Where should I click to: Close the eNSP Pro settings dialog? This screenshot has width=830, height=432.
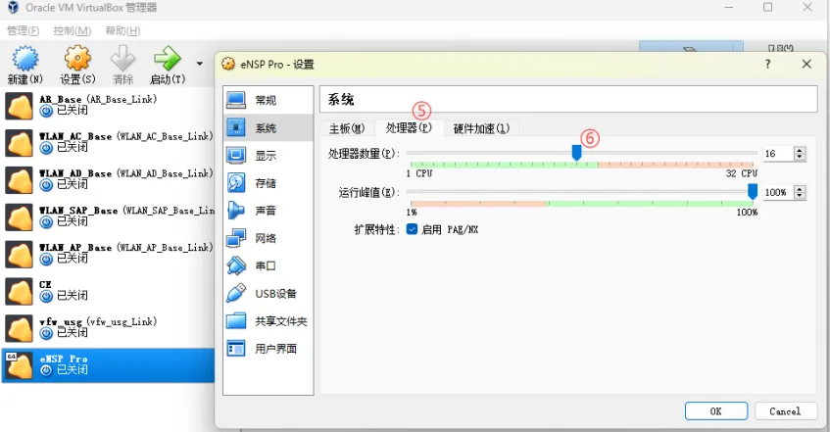(x=806, y=64)
